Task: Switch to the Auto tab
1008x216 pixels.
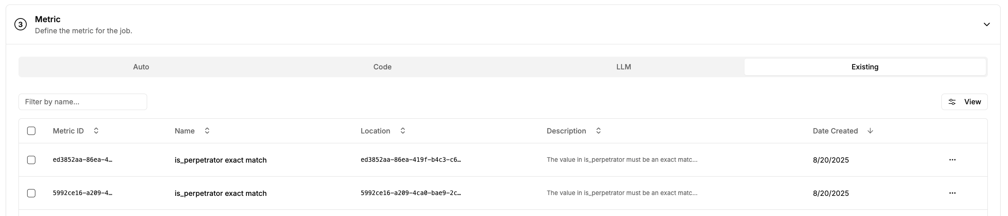Action: (x=141, y=67)
